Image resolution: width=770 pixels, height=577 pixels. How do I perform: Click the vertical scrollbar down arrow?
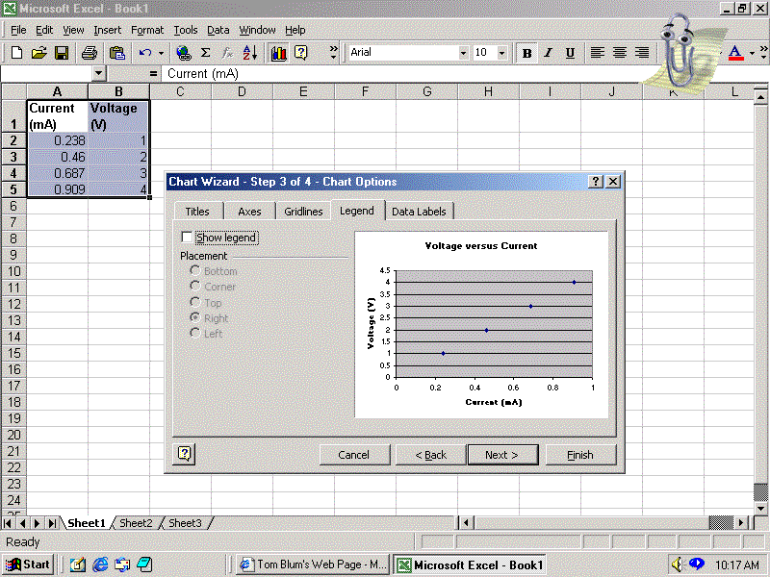click(760, 509)
